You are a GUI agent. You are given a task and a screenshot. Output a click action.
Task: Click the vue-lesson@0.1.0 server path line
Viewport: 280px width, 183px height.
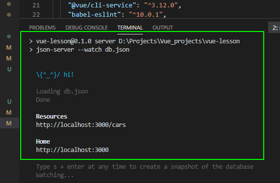pyautogui.click(x=138, y=41)
